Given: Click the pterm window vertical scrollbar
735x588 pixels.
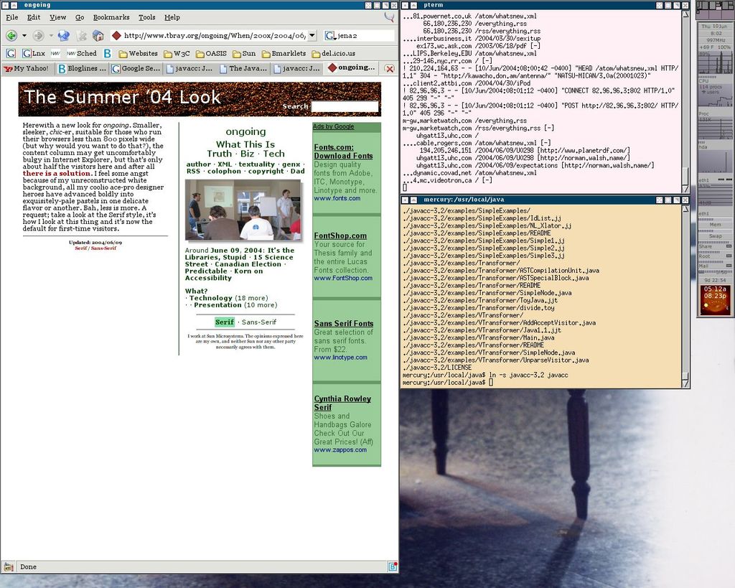Looking at the screenshot, I should point(685,101).
